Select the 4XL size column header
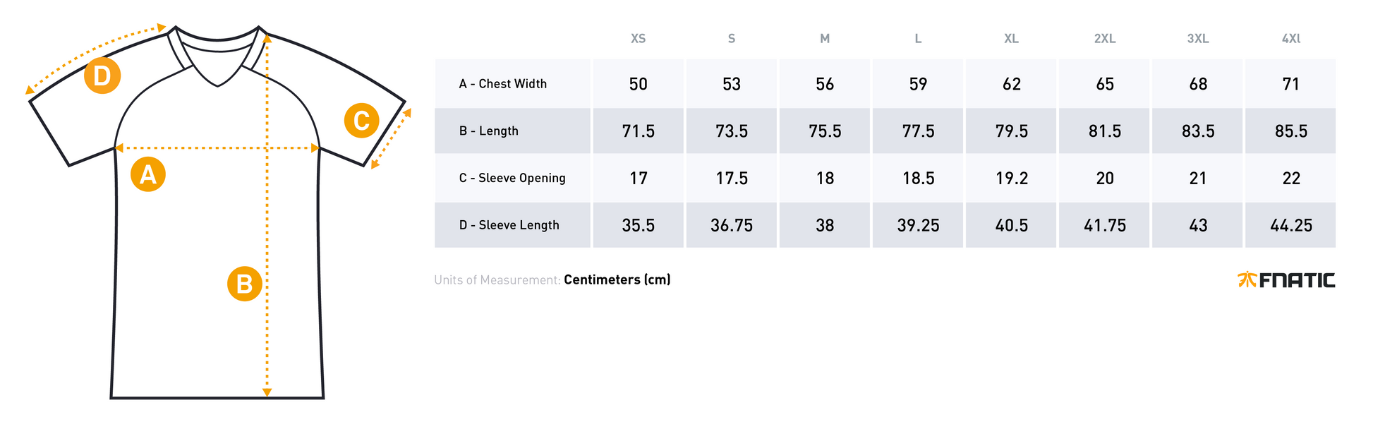The width and height of the screenshot is (1373, 434). click(x=1291, y=39)
